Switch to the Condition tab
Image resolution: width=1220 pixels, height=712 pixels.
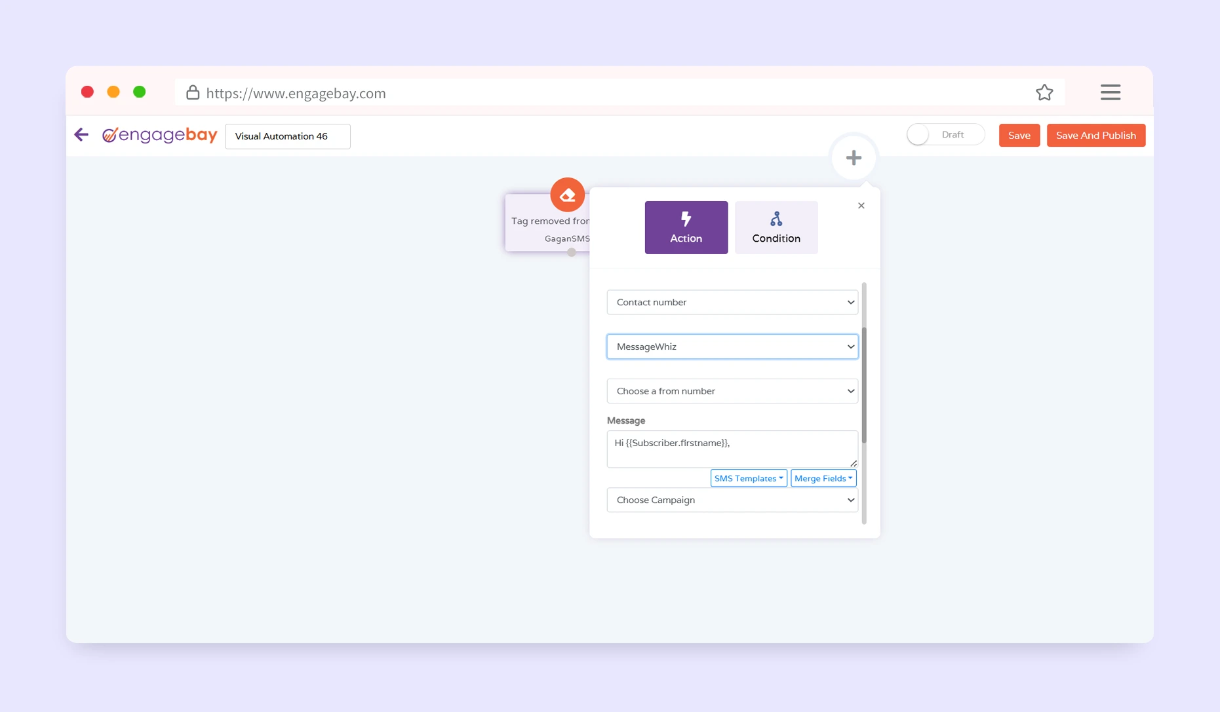(776, 227)
